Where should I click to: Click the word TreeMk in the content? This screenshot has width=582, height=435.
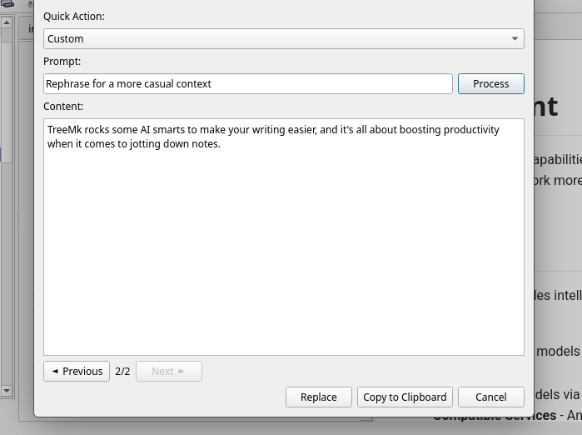[x=64, y=130]
